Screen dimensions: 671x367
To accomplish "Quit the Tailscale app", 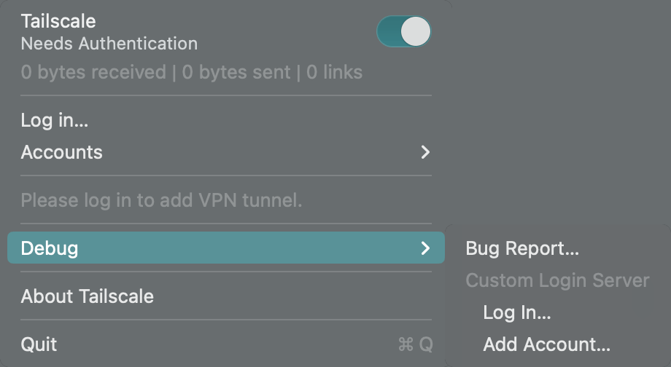I will [x=39, y=344].
